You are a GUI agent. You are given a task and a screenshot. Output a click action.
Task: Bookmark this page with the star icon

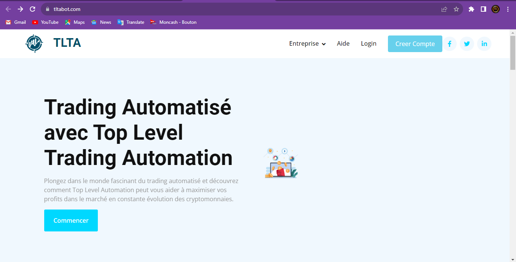click(x=456, y=9)
